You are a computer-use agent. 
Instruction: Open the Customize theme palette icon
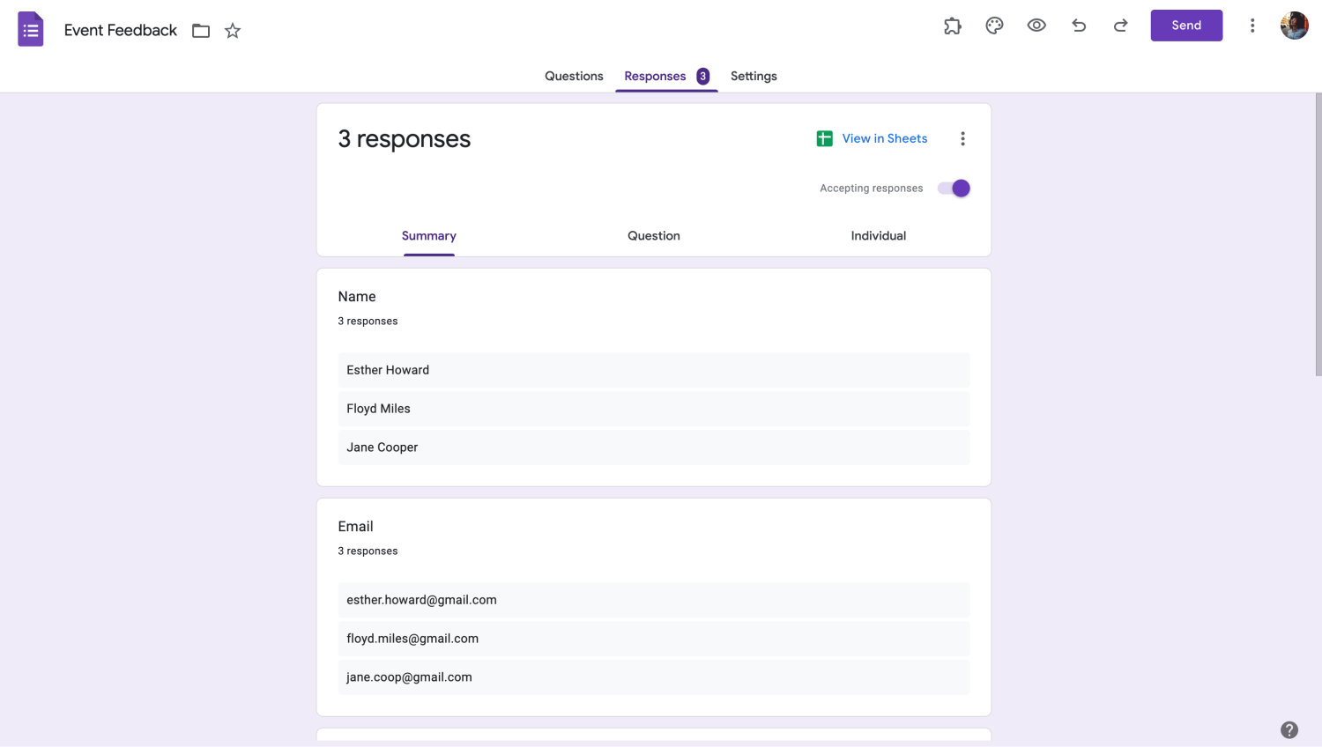pyautogui.click(x=994, y=26)
